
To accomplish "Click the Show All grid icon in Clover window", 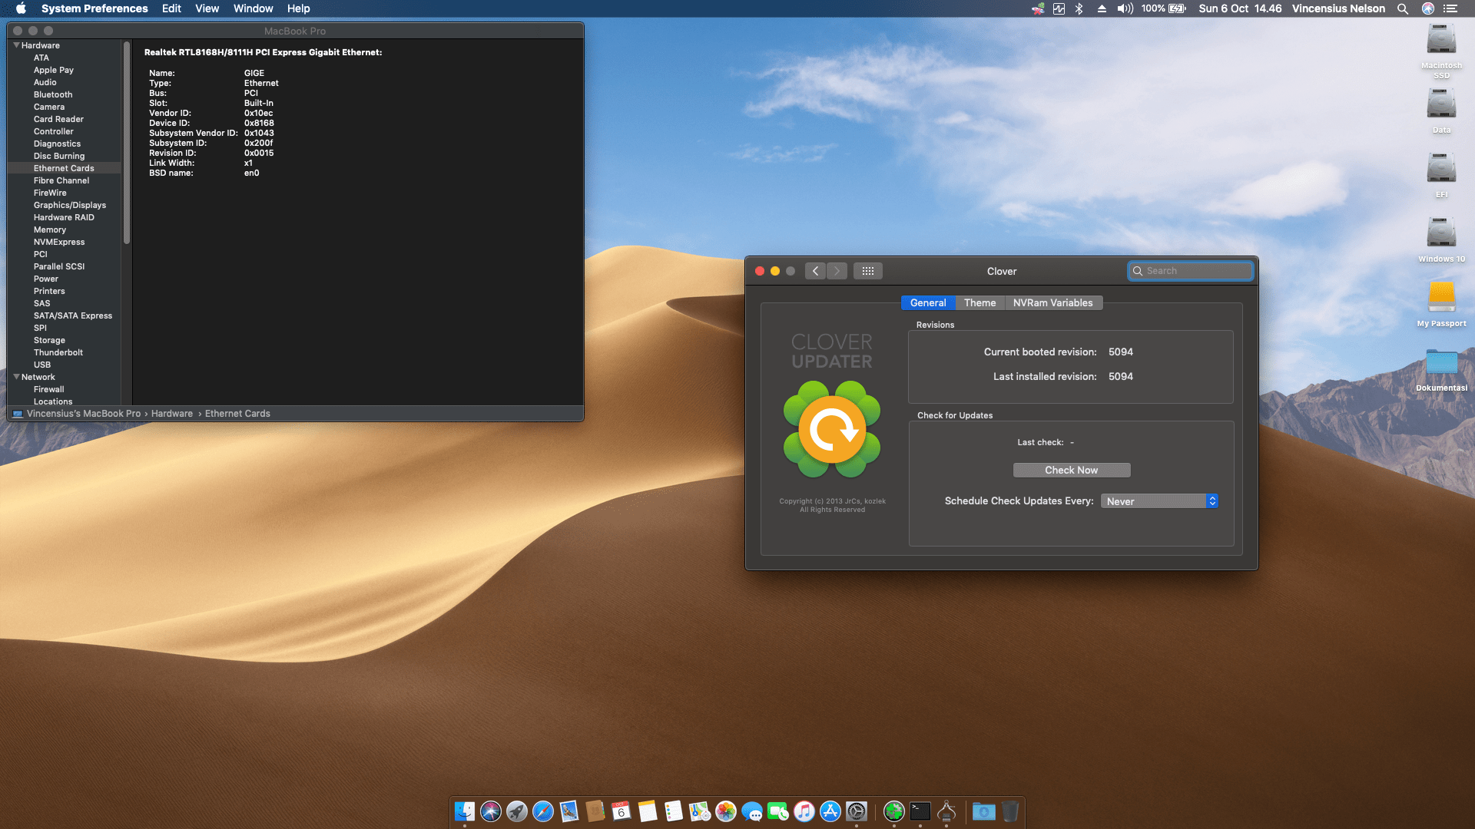I will point(868,270).
